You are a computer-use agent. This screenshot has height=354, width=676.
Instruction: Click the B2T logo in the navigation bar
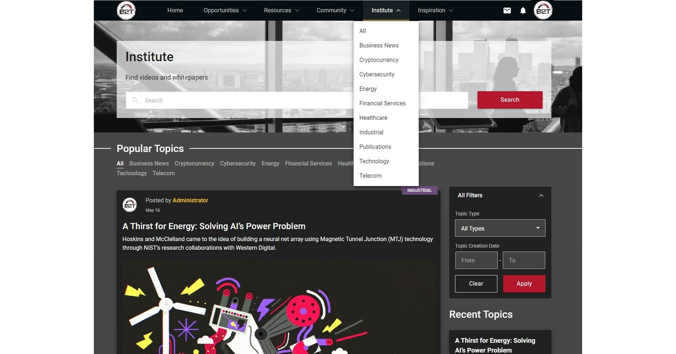tap(126, 10)
